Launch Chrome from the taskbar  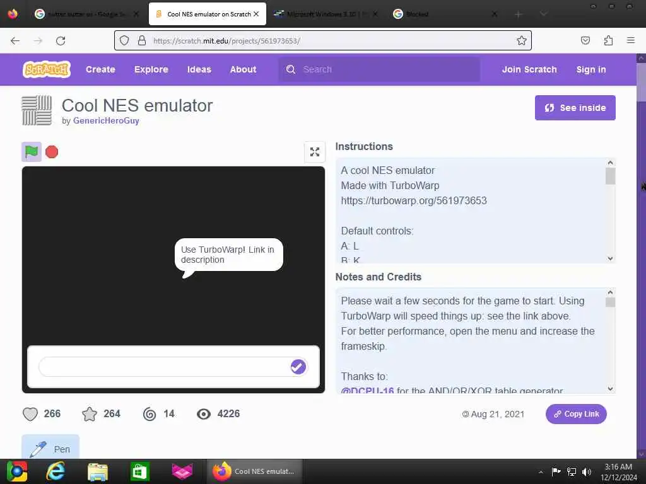(x=17, y=471)
